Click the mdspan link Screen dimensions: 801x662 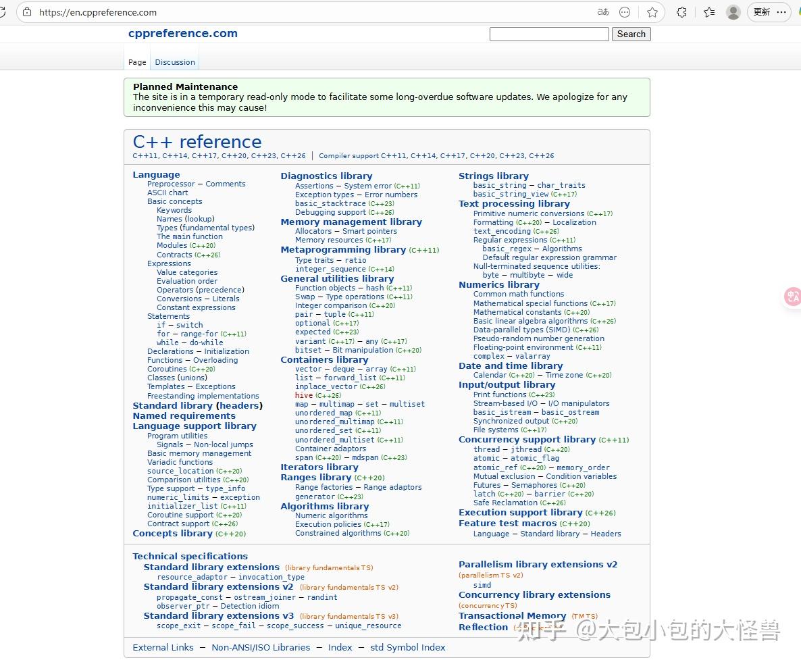tap(365, 457)
